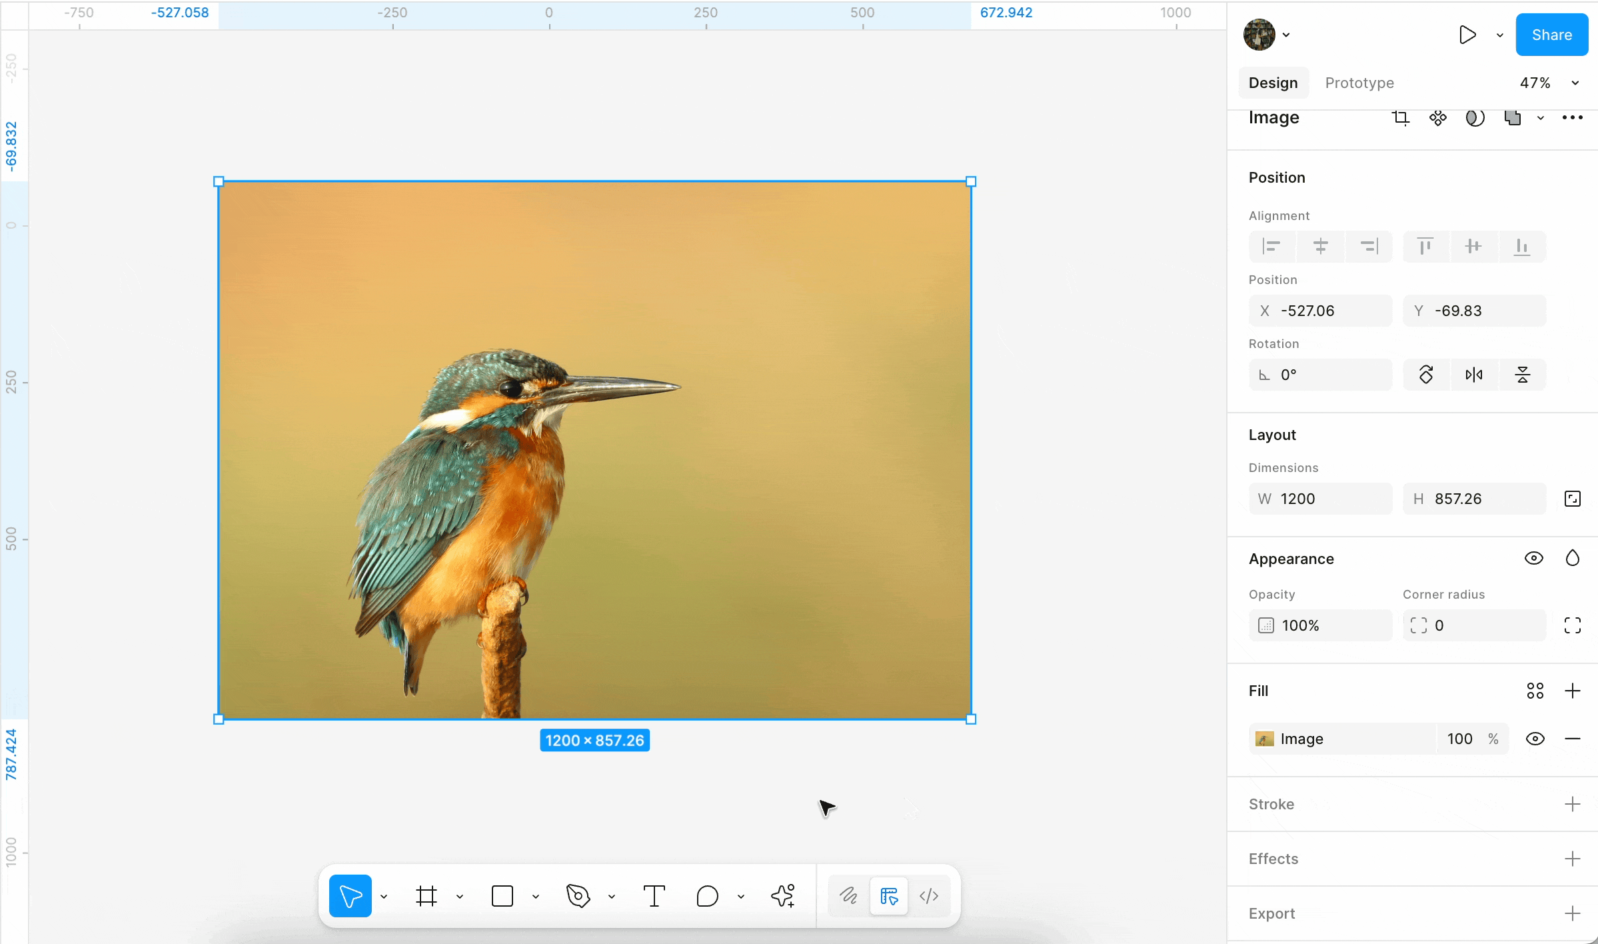Open the more options ellipsis menu
This screenshot has width=1598, height=944.
click(x=1573, y=118)
